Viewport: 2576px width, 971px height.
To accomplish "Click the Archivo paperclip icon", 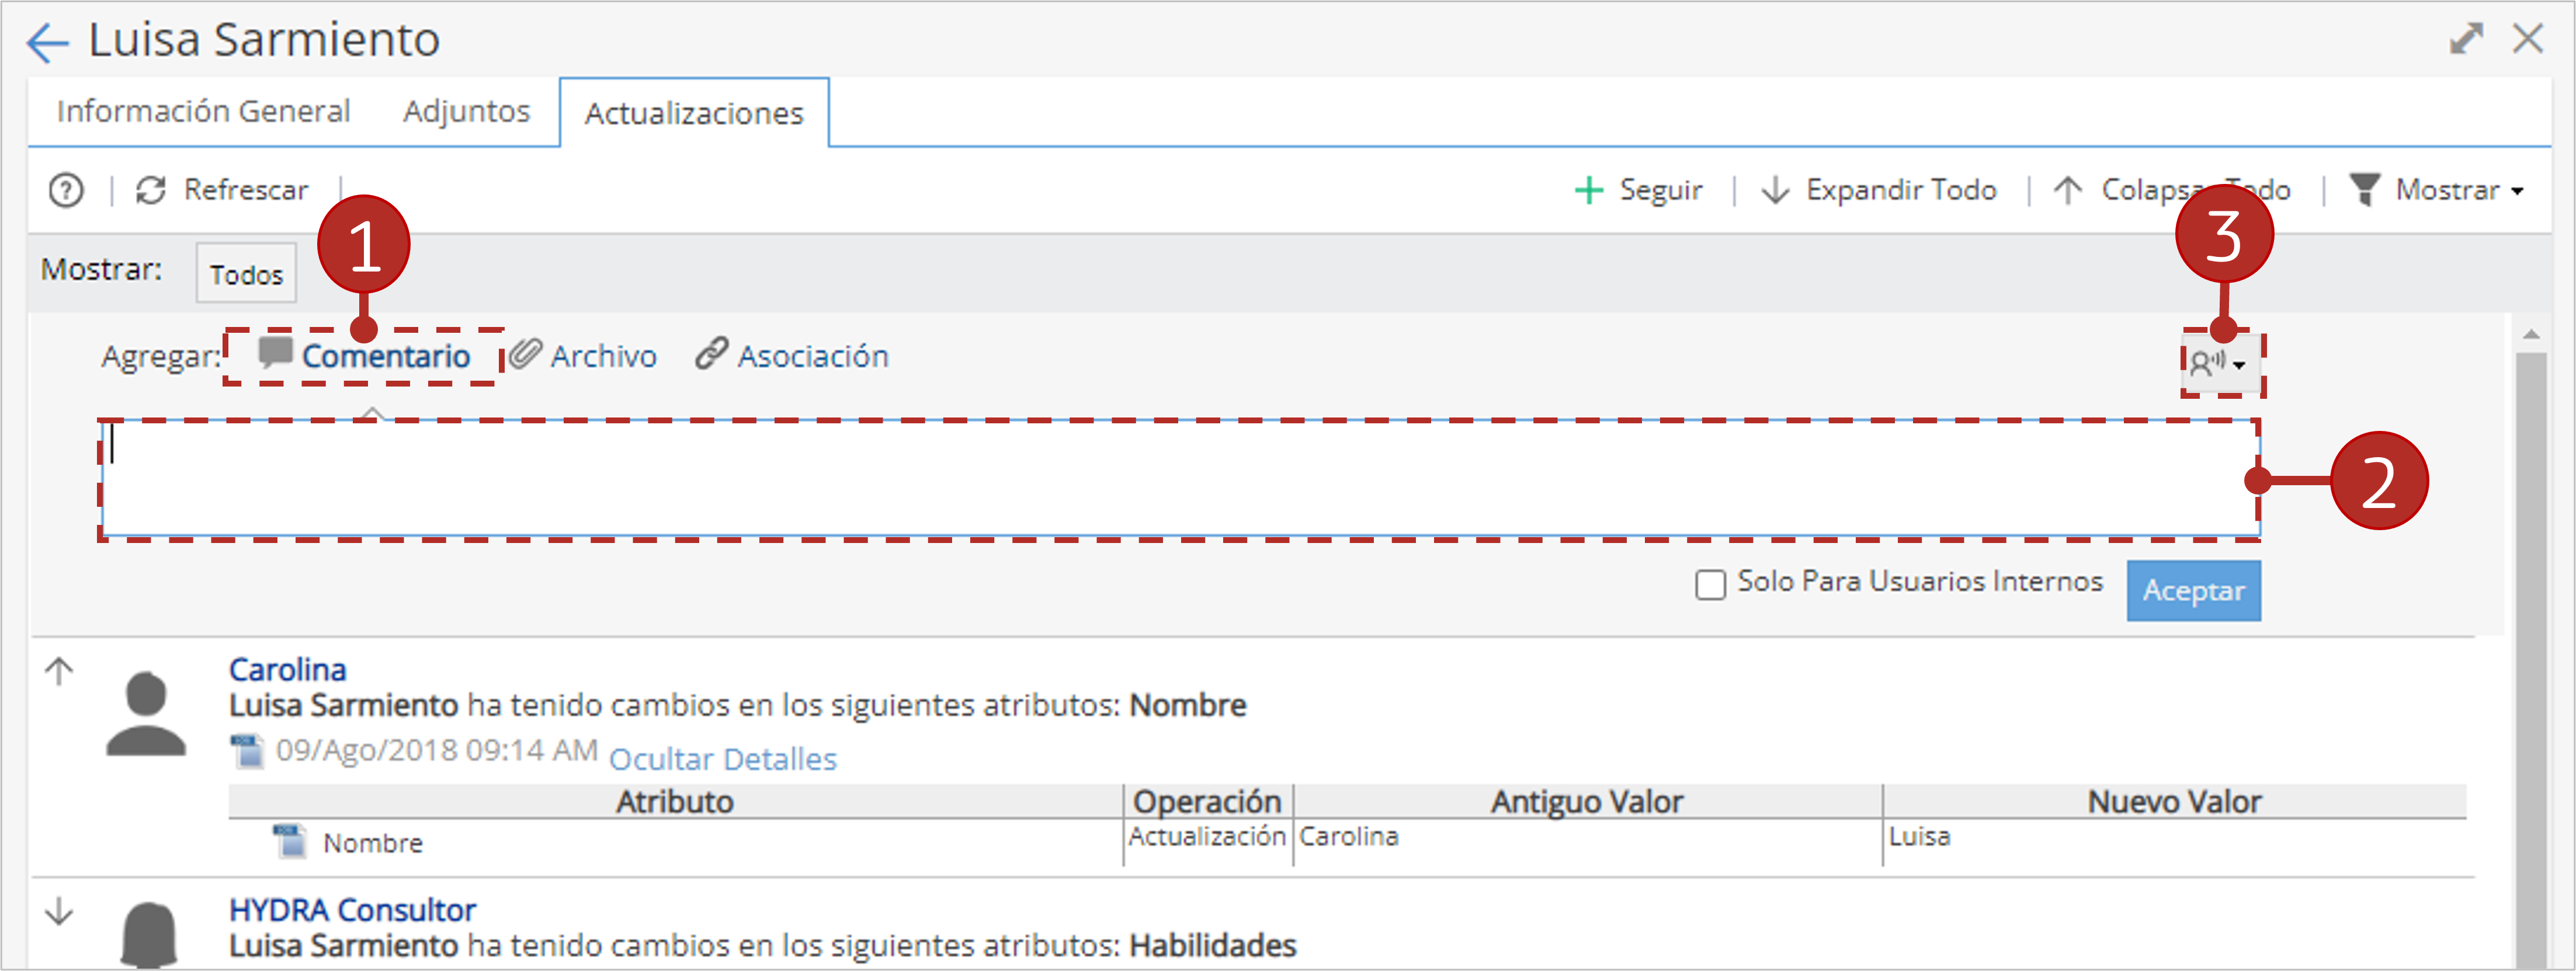I will point(525,354).
